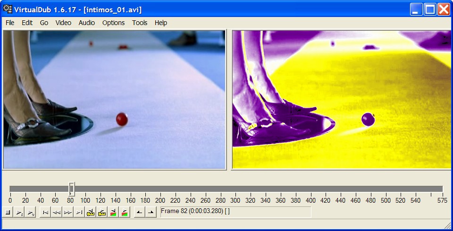
Task: Click the VirtualDub title bar icon
Action: pos(8,9)
